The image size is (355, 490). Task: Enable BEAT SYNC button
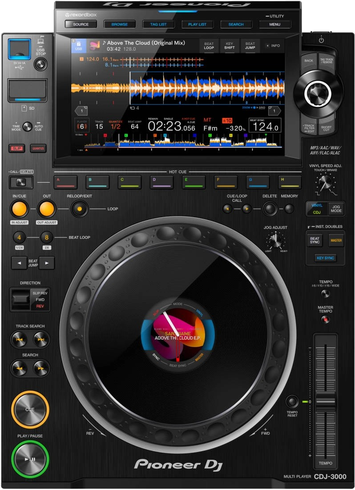[315, 240]
